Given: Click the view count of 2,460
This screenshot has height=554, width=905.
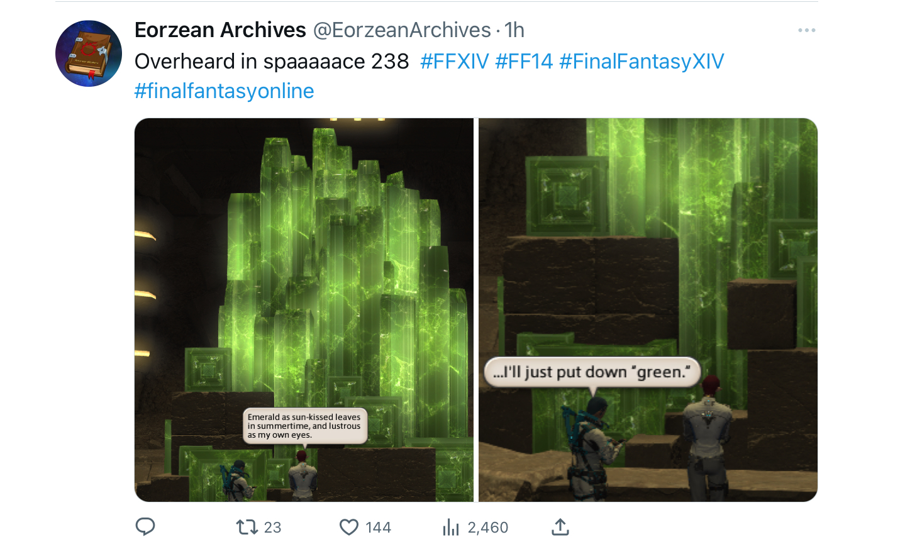Looking at the screenshot, I should pyautogui.click(x=487, y=528).
